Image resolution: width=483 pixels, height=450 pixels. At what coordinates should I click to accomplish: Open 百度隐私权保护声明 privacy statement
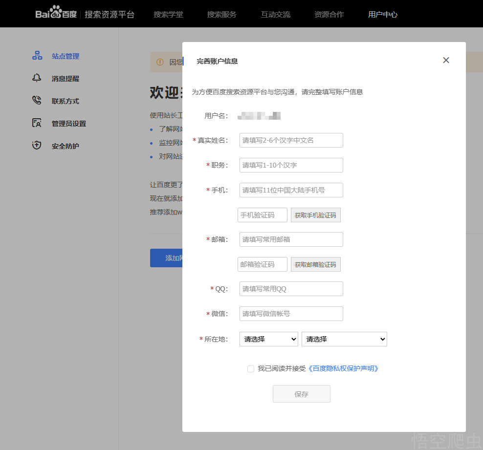click(x=343, y=368)
